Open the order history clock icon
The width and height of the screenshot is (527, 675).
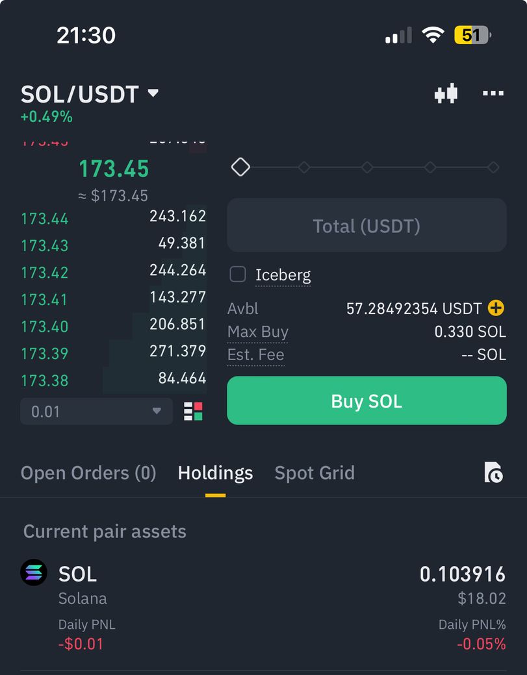pyautogui.click(x=493, y=472)
